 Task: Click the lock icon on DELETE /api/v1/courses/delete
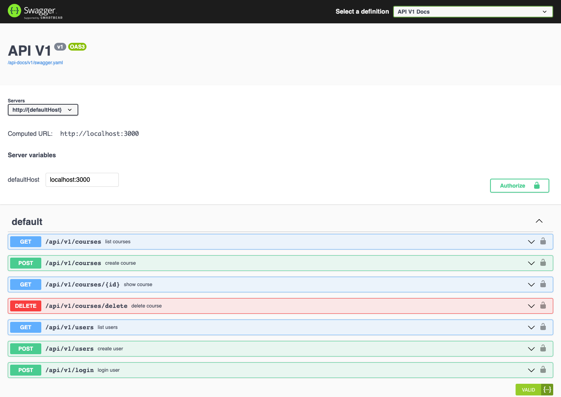(543, 306)
